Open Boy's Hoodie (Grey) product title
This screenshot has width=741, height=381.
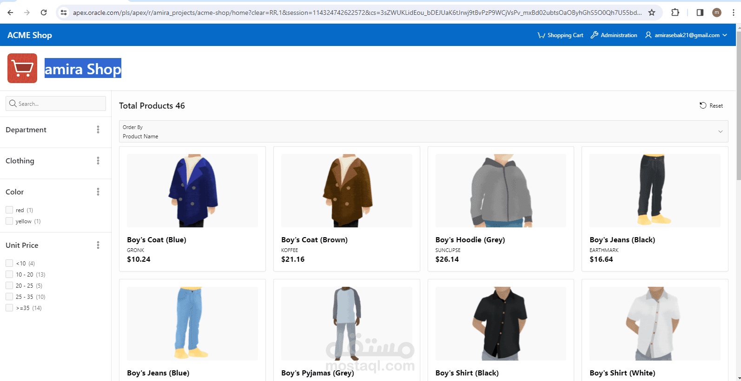pos(470,239)
